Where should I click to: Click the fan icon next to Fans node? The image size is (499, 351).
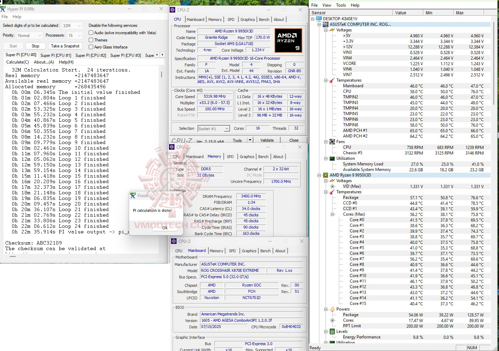(x=332, y=142)
